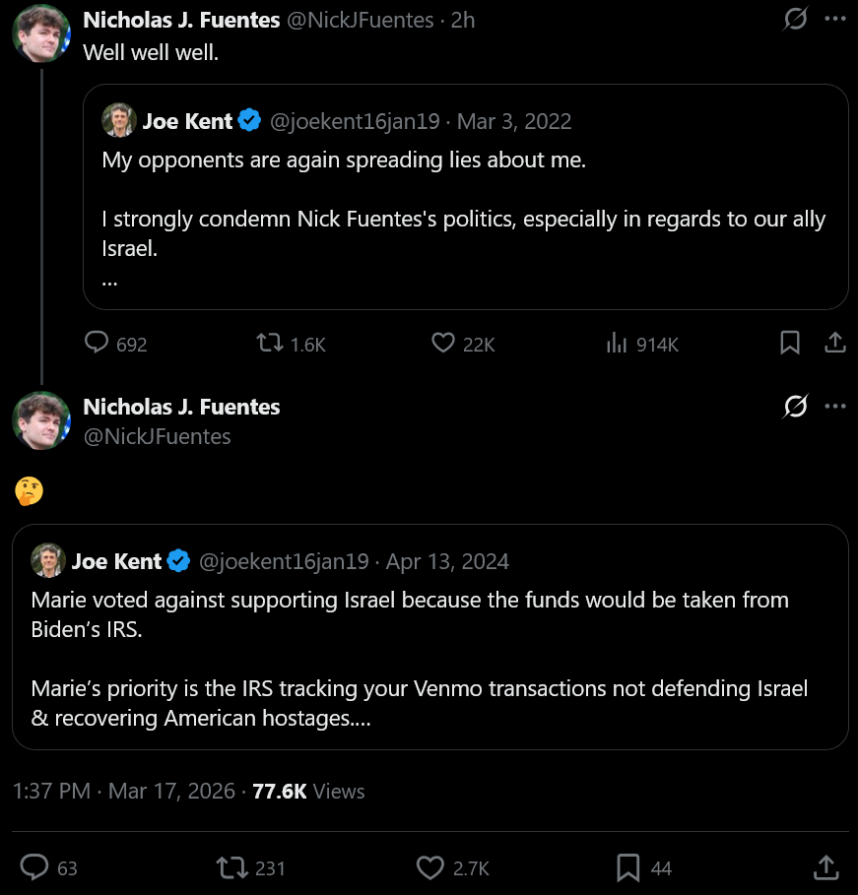Viewport: 858px width, 895px height.
Task: View analytics showing 914K views
Action: coord(618,343)
